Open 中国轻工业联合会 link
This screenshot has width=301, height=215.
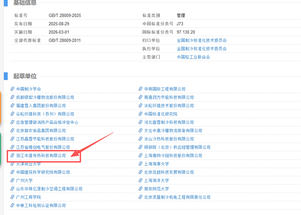pyautogui.click(x=193, y=57)
